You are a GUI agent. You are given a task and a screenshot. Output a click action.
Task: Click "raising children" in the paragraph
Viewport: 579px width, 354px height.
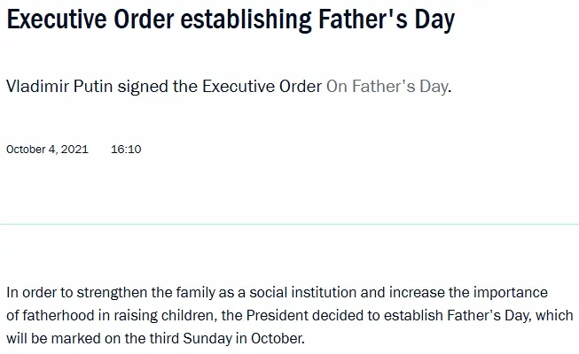pos(165,315)
